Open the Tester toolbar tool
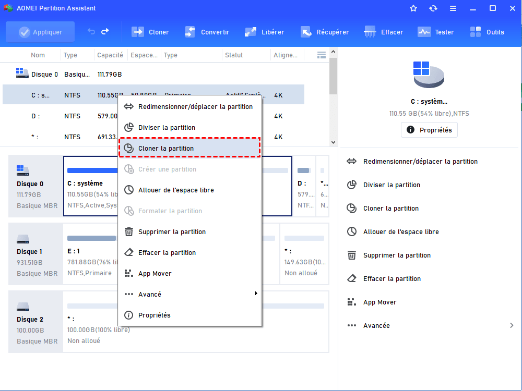The height and width of the screenshot is (391, 522). 435,32
